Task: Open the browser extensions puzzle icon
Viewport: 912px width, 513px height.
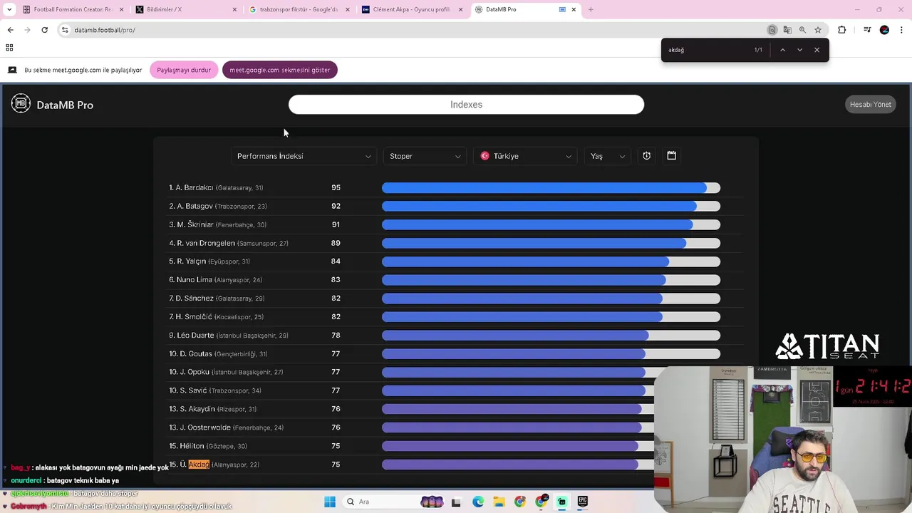Action: pos(842,30)
